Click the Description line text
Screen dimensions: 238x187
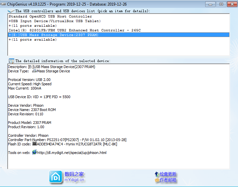(x=52, y=67)
